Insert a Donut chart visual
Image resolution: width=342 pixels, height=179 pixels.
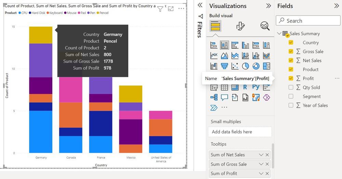pos(256,66)
